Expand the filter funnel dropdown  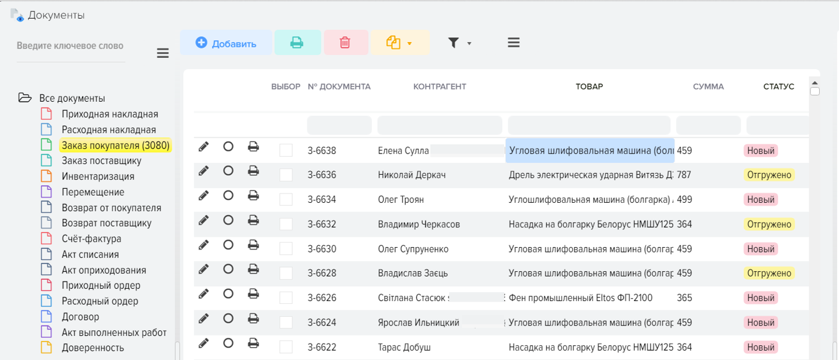click(459, 43)
